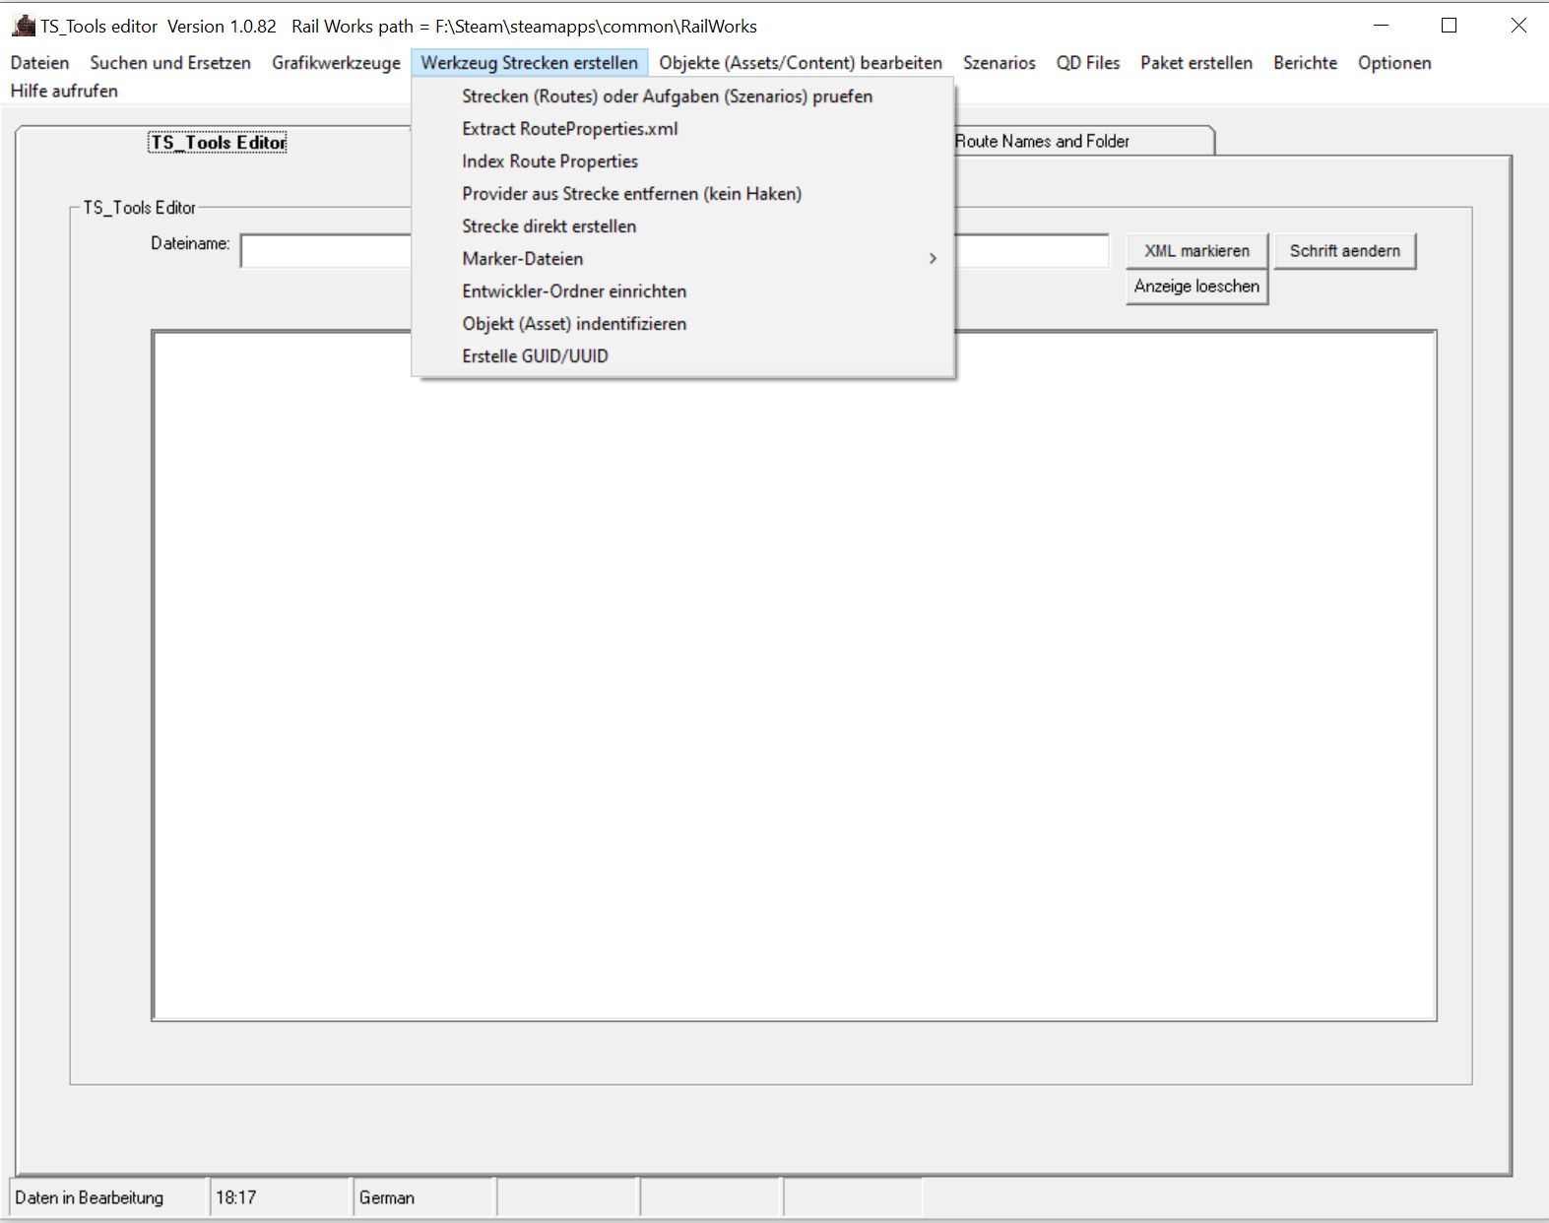Image resolution: width=1549 pixels, height=1223 pixels.
Task: Switch to Route Names and Folder tab
Action: (1042, 142)
